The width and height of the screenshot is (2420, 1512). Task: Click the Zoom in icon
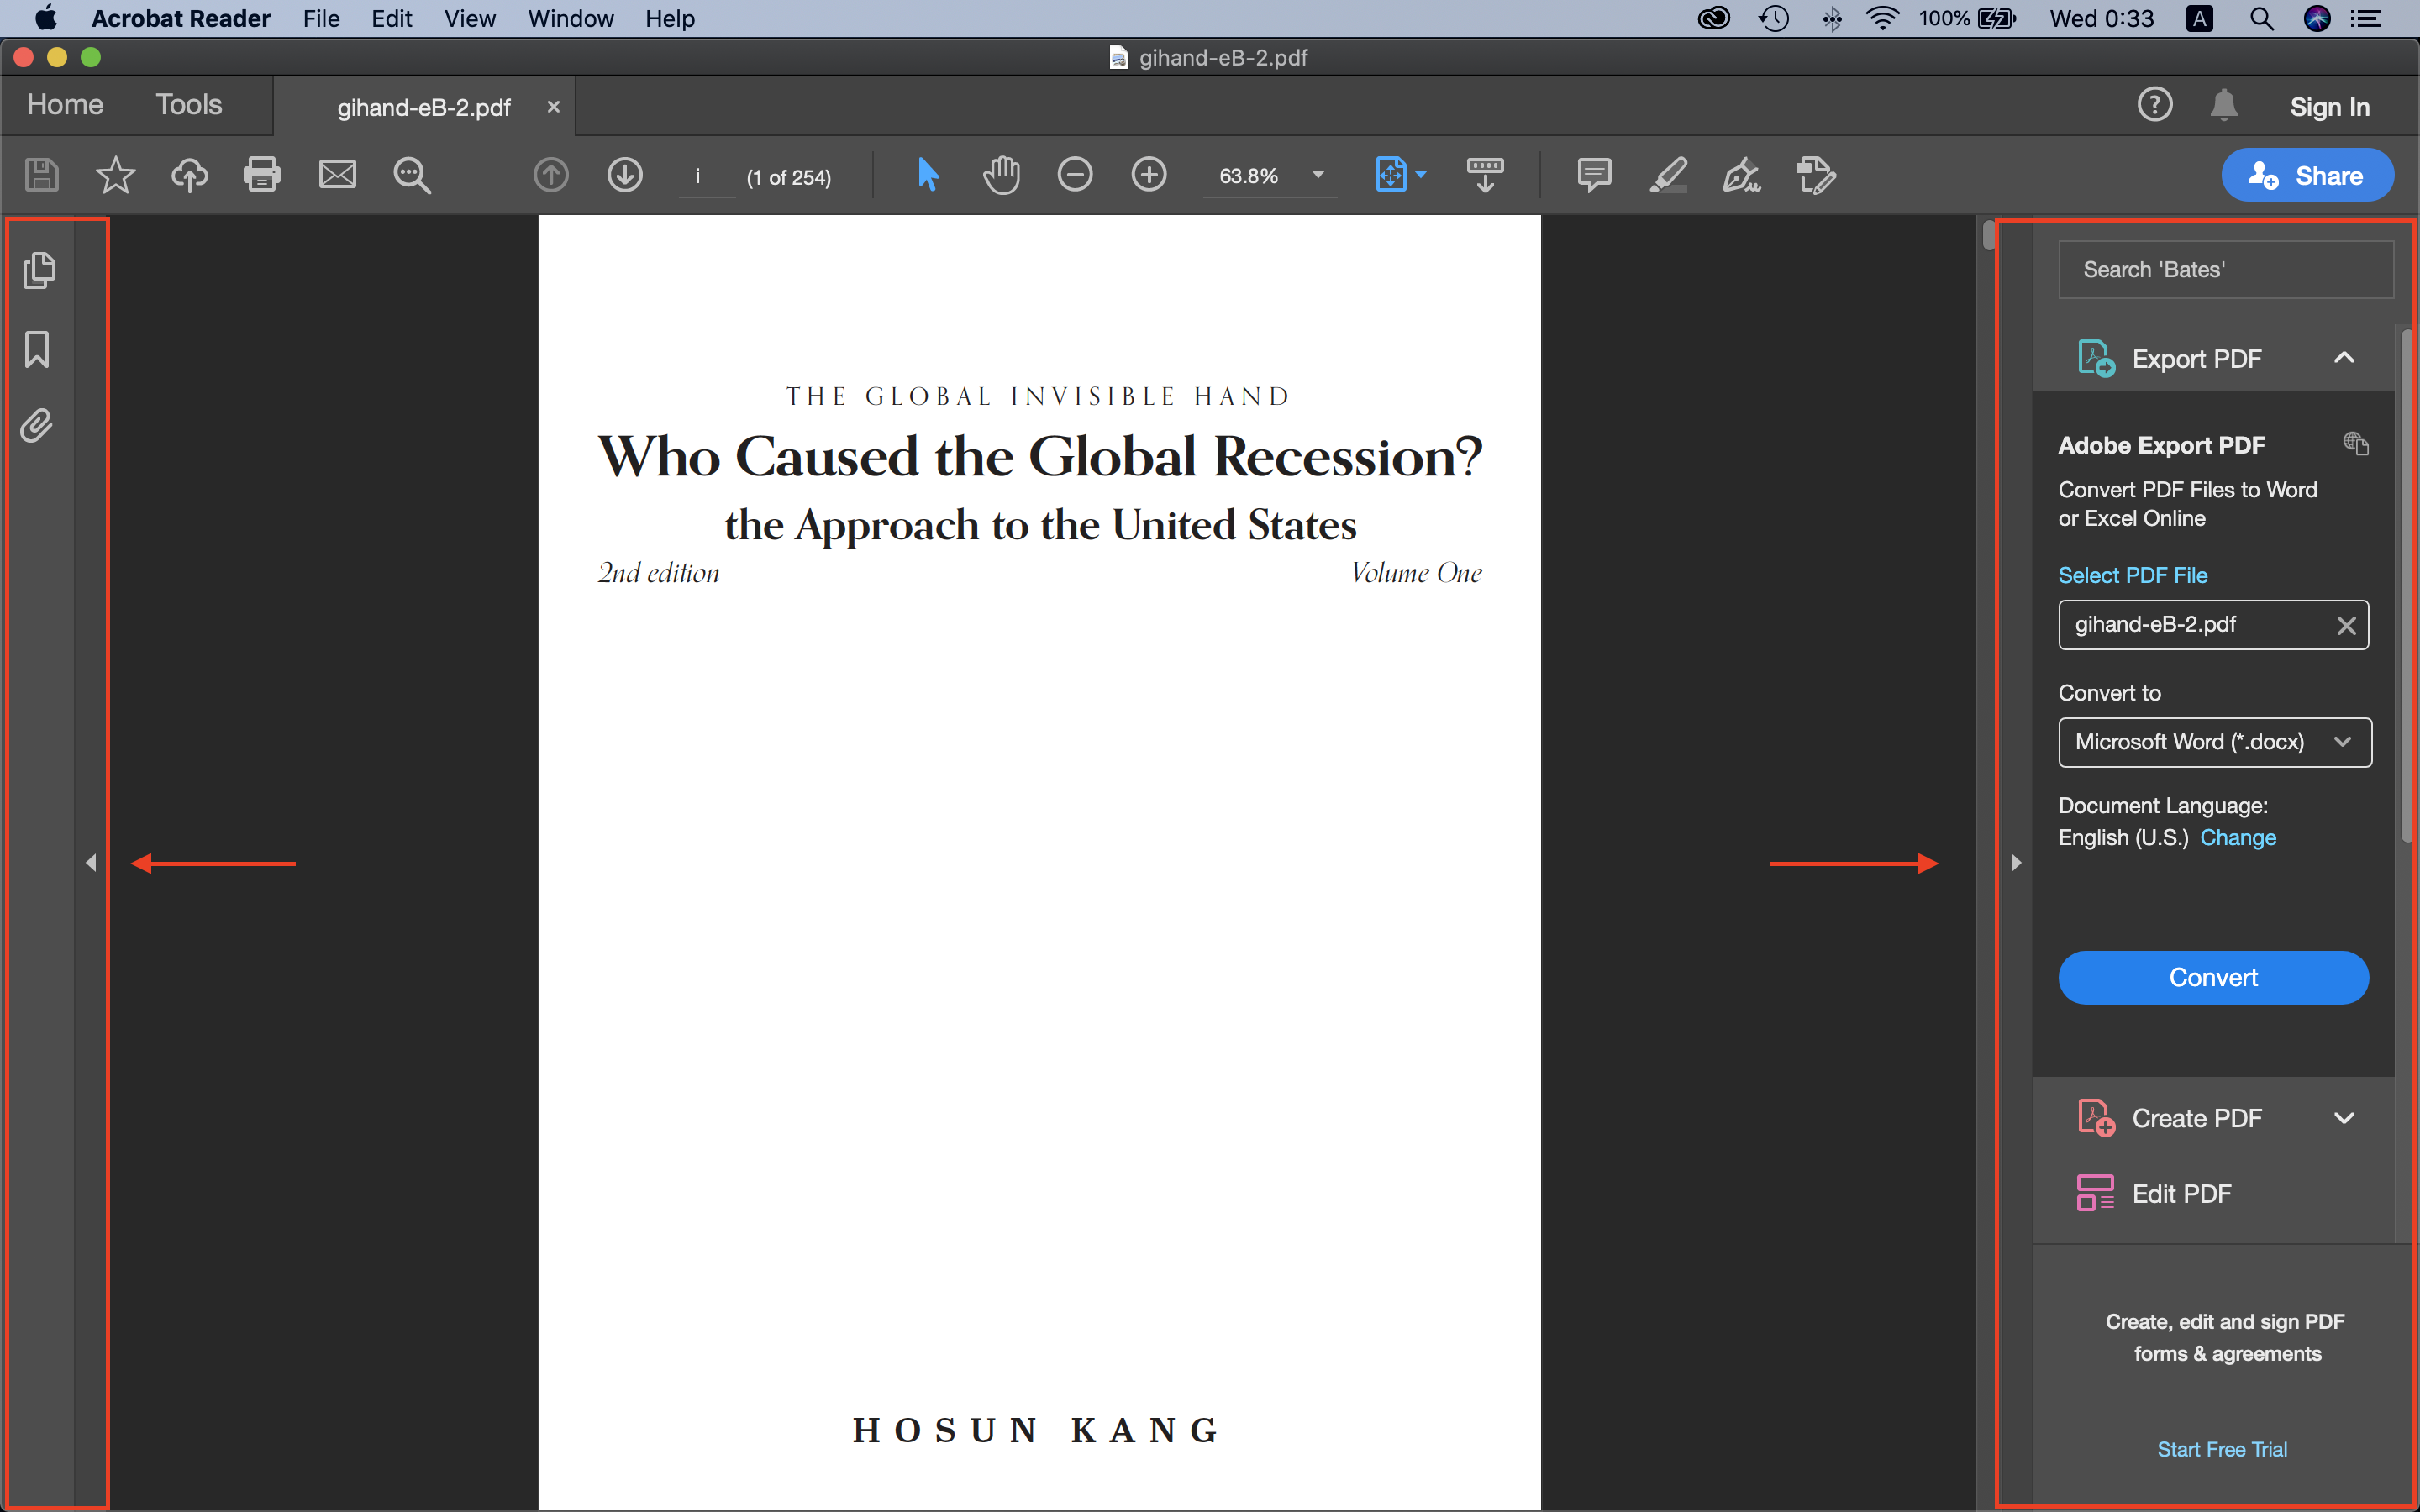1148,174
